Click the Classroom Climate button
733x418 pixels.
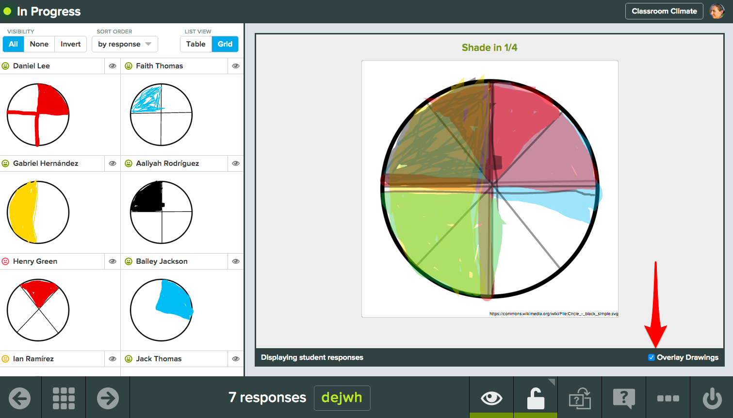tap(664, 11)
